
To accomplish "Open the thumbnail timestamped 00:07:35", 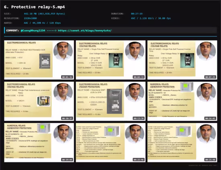I will (x=182, y=60).
